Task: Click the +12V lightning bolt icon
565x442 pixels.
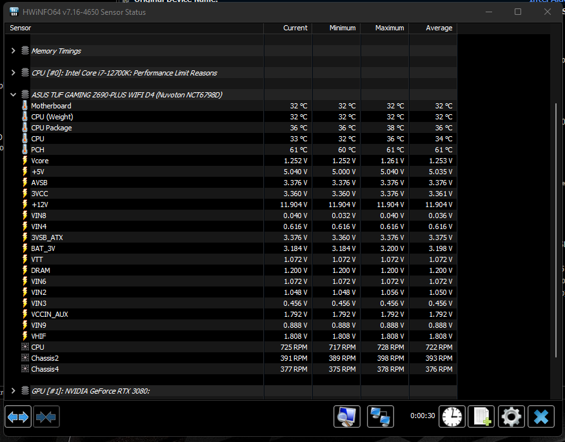Action: click(25, 205)
